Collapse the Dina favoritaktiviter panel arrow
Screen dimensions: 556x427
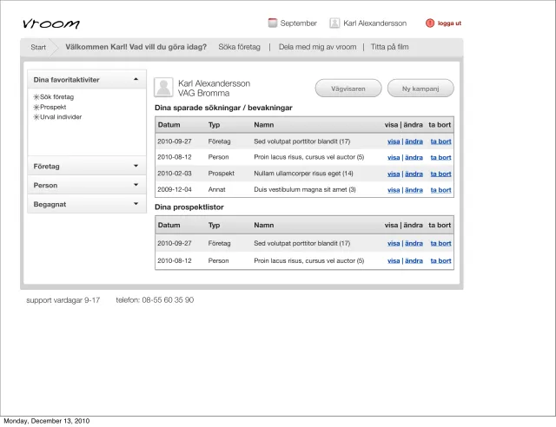click(136, 79)
